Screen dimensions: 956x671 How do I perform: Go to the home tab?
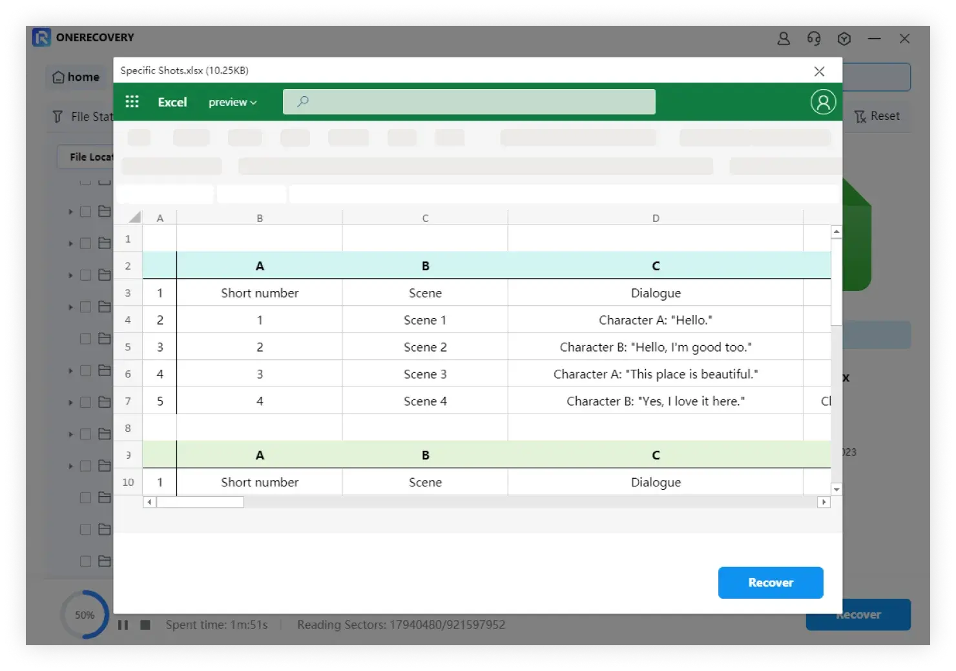pyautogui.click(x=76, y=77)
